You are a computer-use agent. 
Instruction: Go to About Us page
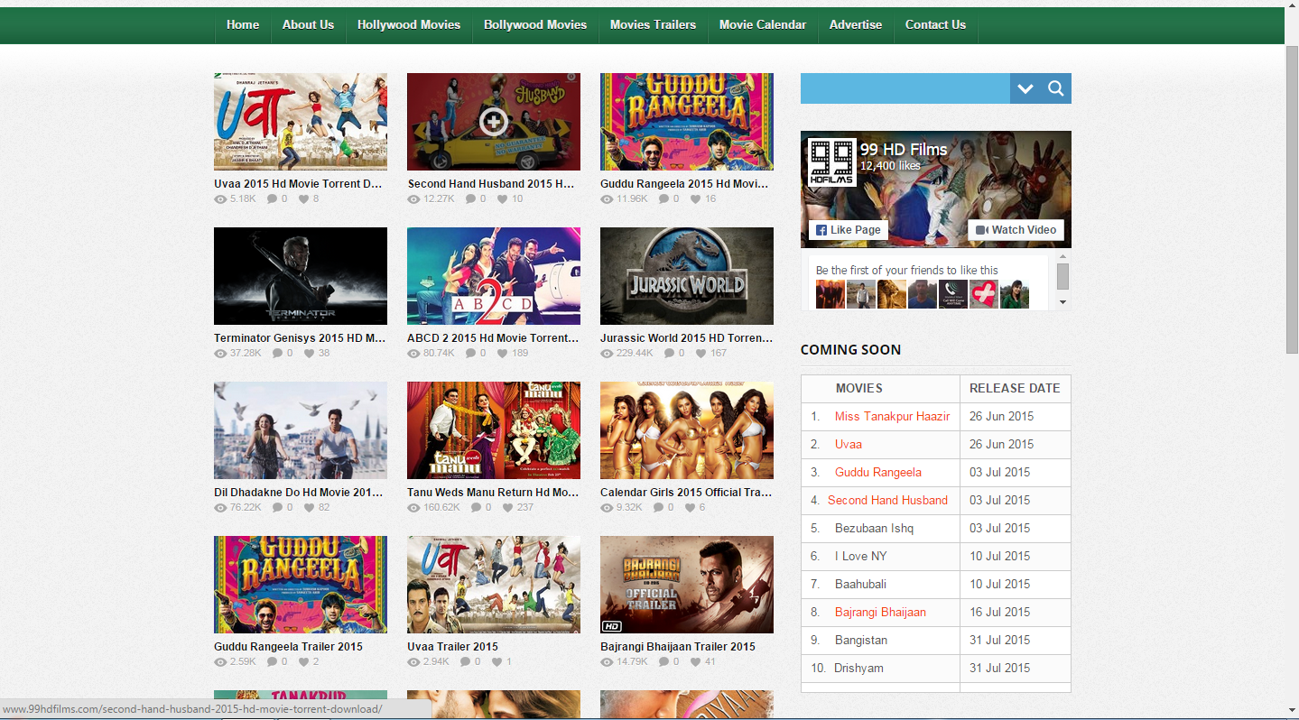click(x=308, y=25)
